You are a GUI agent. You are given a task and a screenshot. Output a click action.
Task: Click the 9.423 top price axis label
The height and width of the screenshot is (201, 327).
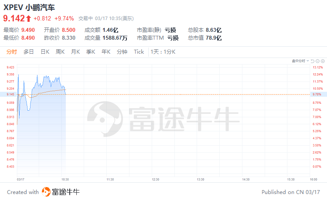tap(10, 67)
